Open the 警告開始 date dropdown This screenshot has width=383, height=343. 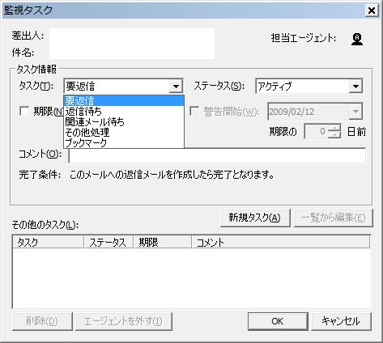click(x=355, y=111)
